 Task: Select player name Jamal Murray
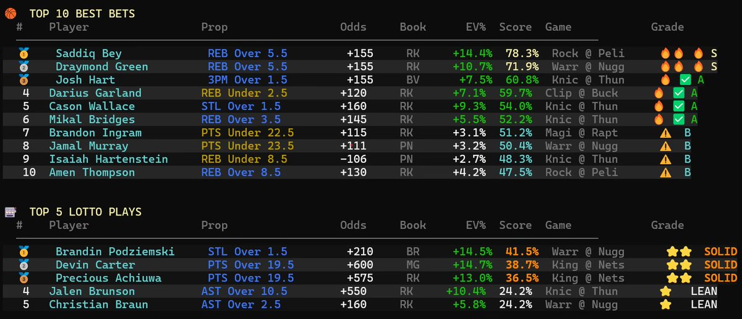coord(88,146)
